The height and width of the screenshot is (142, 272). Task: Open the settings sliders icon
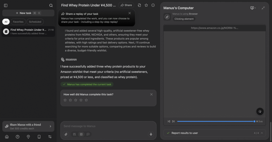click(50, 137)
